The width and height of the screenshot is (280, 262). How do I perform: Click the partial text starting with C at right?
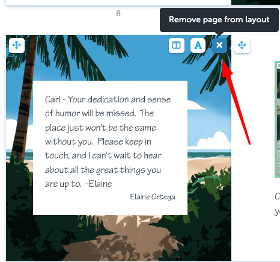[x=278, y=196]
